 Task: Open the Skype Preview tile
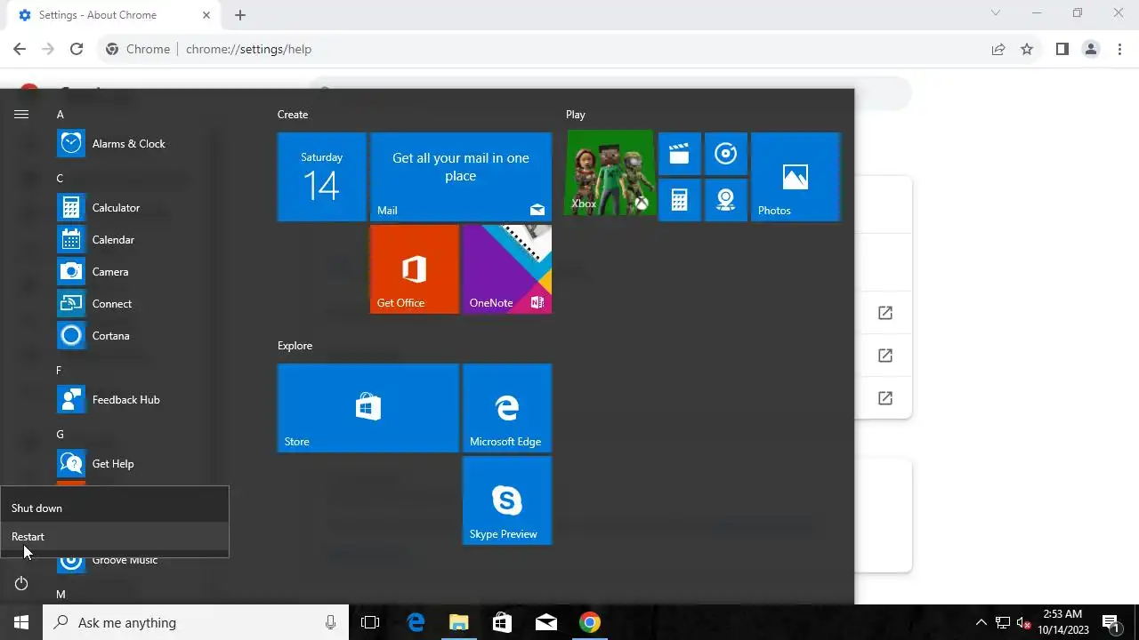(x=507, y=500)
